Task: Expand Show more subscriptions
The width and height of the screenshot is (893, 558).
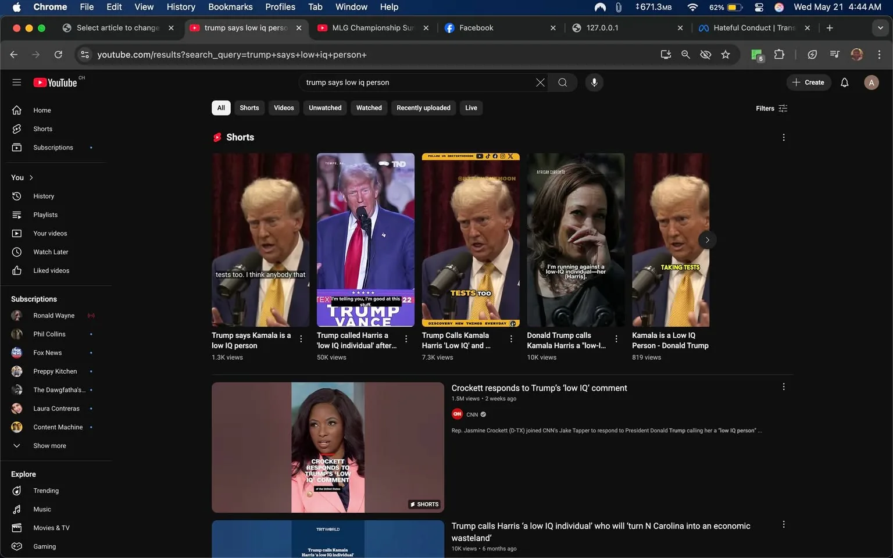Action: pos(49,445)
